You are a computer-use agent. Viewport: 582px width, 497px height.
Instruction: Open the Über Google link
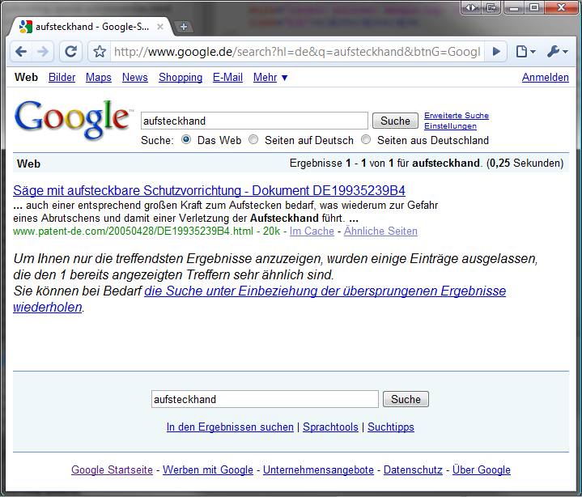[x=482, y=469]
